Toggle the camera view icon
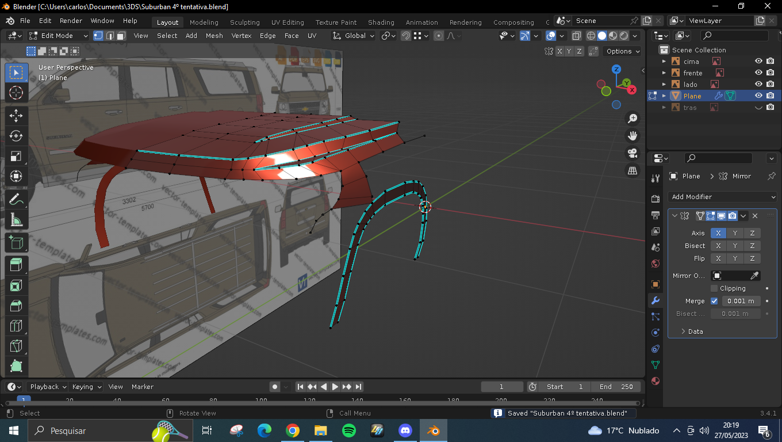 click(632, 153)
